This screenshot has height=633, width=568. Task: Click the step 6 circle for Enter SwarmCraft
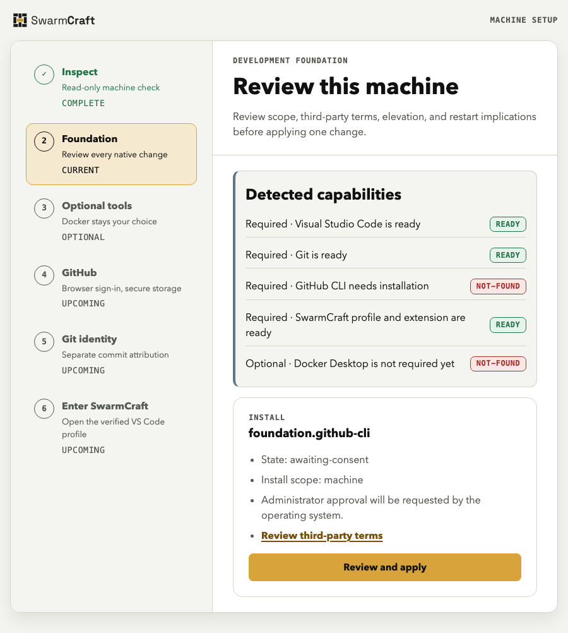(x=44, y=409)
